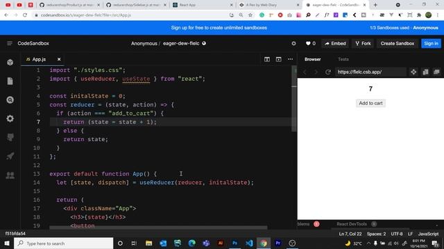The width and height of the screenshot is (444, 249).
Task: Open the Server Control icon in sidebar
Action: click(x=10, y=137)
